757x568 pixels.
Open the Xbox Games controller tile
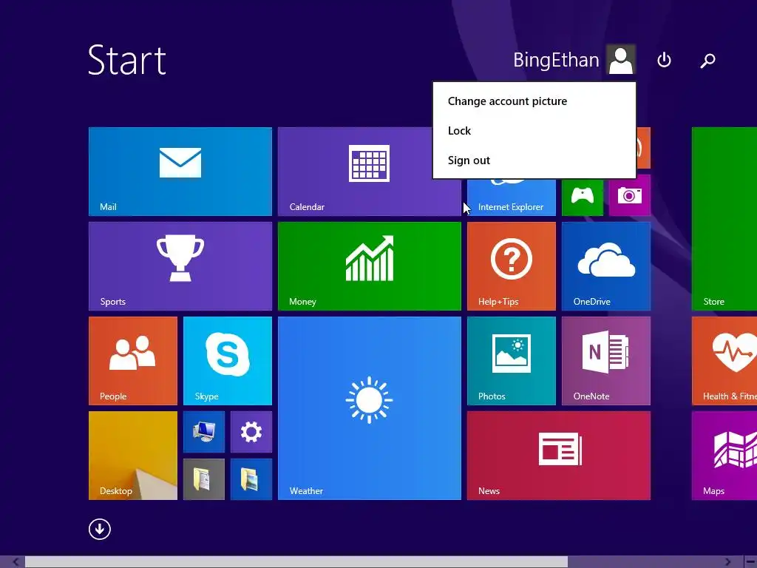[583, 197]
